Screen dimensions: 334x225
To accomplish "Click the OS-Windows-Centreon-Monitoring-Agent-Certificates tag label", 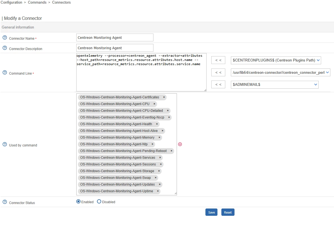I will pyautogui.click(x=120, y=97).
